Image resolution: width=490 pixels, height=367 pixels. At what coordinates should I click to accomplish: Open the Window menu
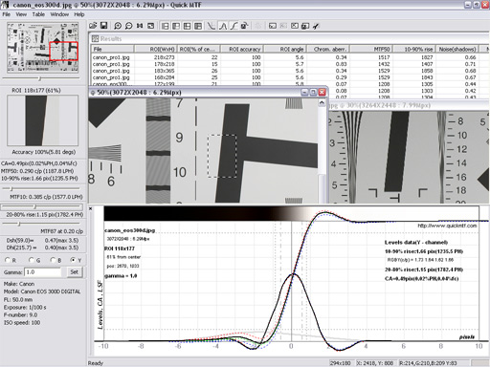[59, 14]
